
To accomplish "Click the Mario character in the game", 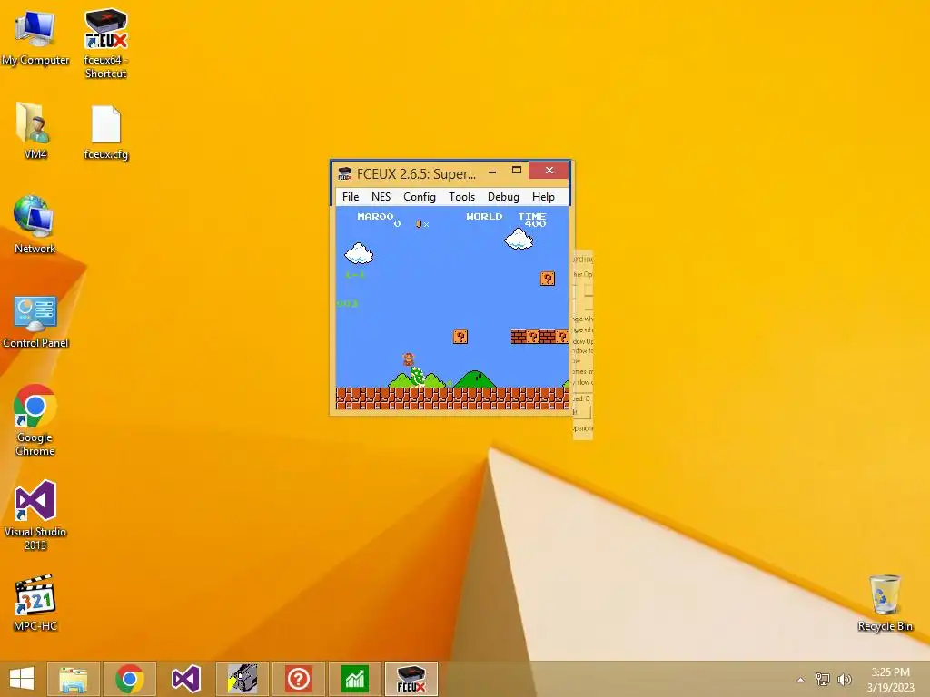I will pyautogui.click(x=408, y=359).
